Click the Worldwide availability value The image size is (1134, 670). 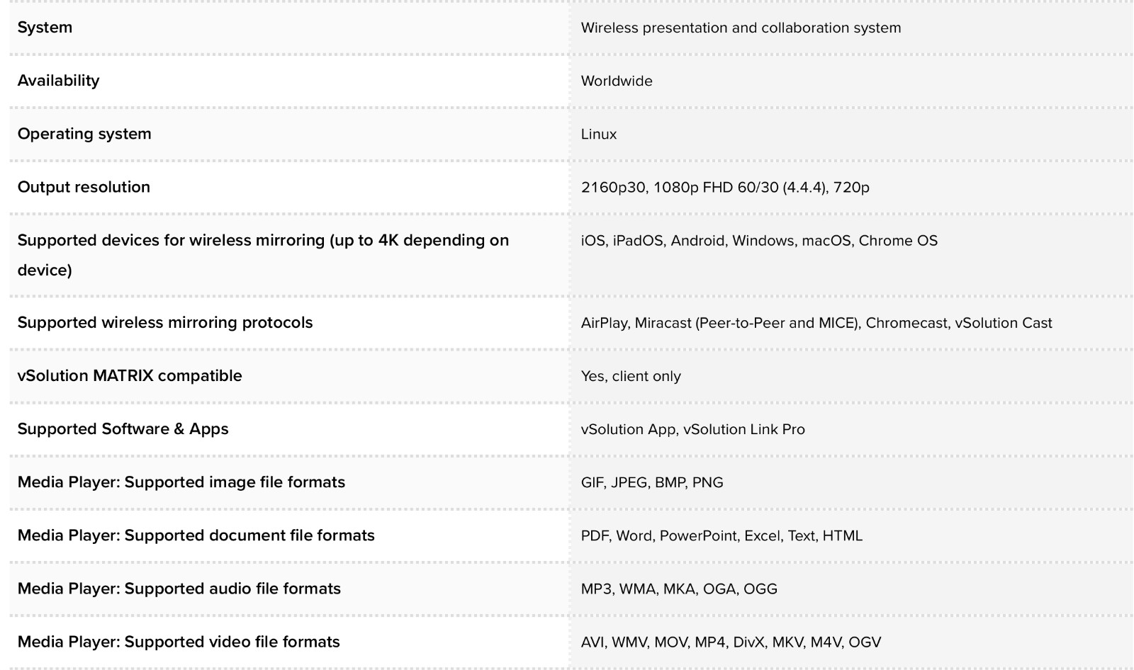point(617,81)
